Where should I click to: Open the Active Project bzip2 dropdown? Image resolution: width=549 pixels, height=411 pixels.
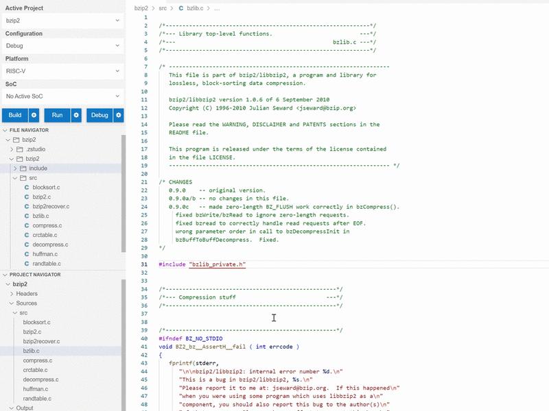coord(63,21)
